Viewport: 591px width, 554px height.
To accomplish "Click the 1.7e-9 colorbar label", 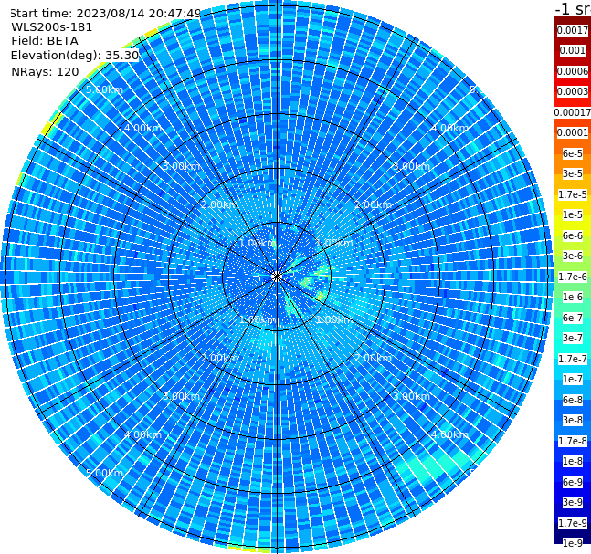I will click(573, 523).
